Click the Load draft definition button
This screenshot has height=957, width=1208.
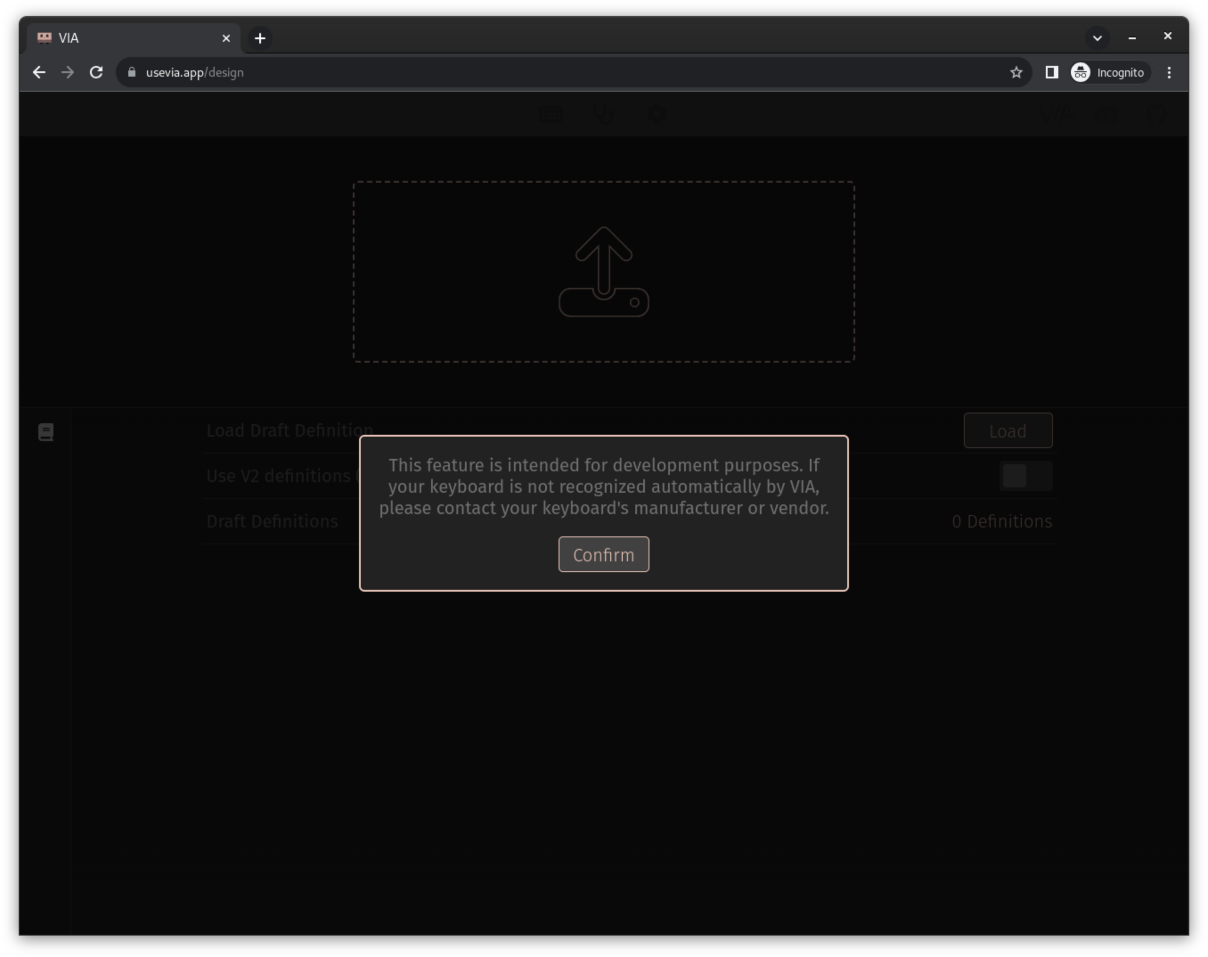1008,431
